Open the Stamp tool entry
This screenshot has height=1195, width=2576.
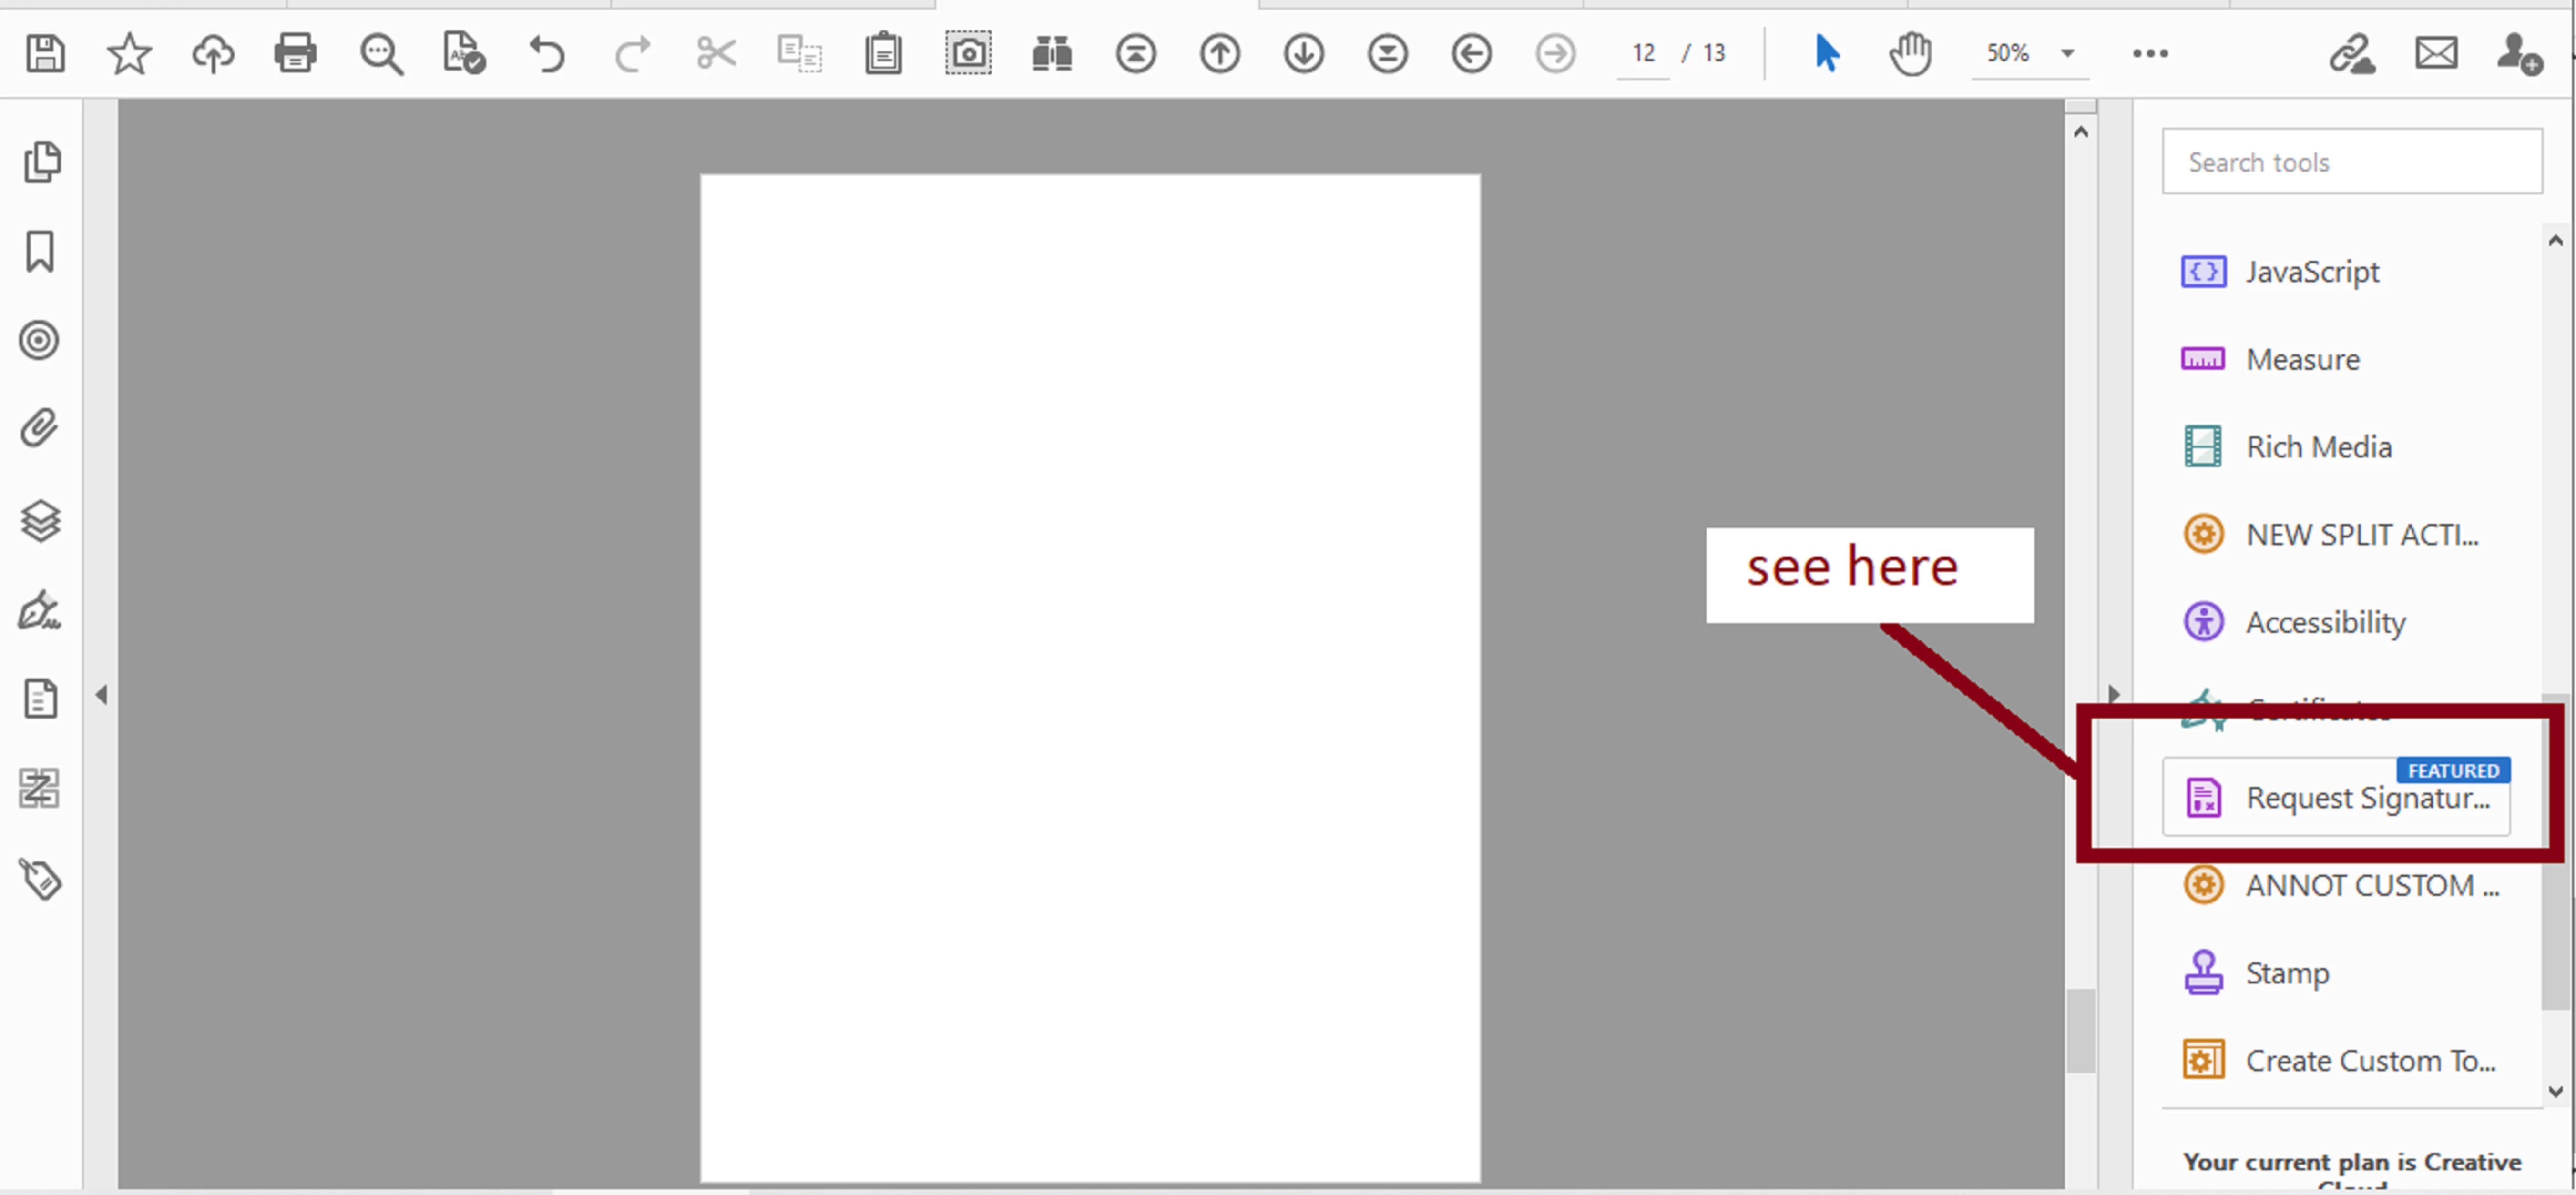tap(2286, 972)
